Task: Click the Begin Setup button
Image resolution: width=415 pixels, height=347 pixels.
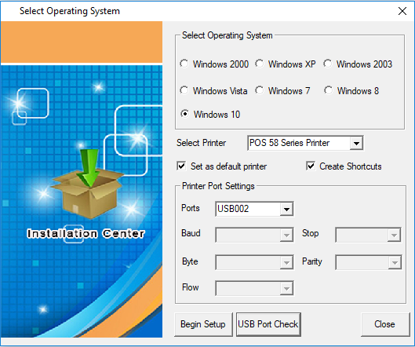Action: [x=203, y=324]
